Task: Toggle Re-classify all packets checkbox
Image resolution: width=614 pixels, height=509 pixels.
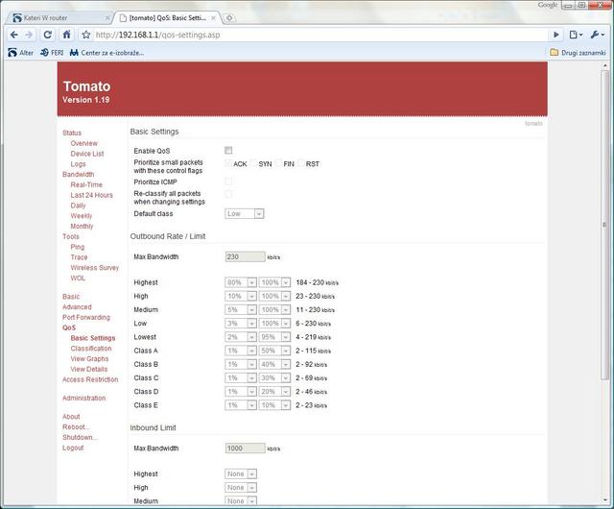Action: (228, 194)
